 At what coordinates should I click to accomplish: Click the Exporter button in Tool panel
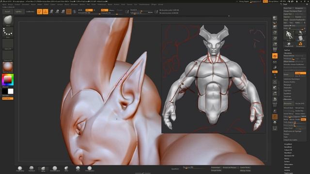click(x=300, y=17)
